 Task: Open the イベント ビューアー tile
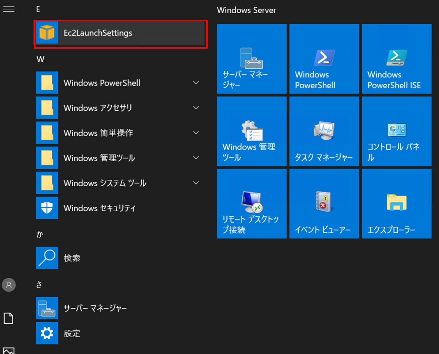tap(324, 204)
